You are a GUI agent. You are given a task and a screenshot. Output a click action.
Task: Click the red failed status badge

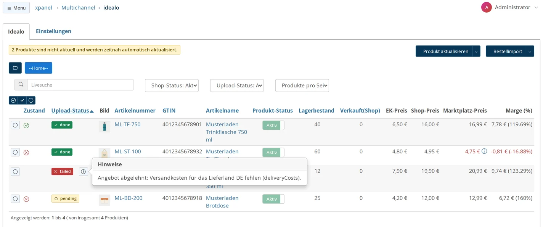62,171
